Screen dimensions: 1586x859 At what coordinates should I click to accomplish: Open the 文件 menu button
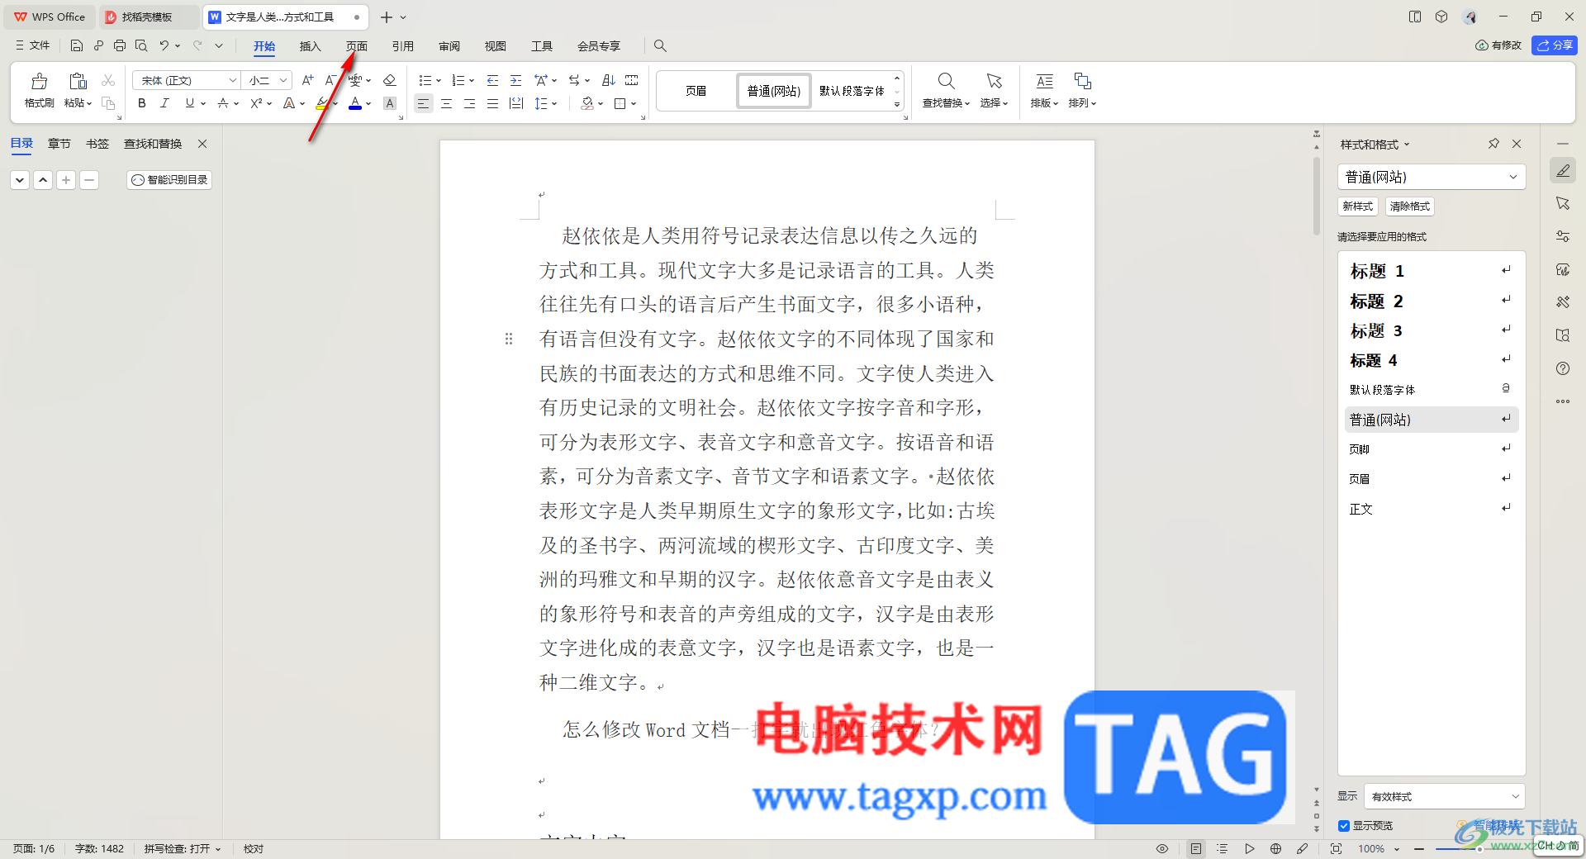32,45
